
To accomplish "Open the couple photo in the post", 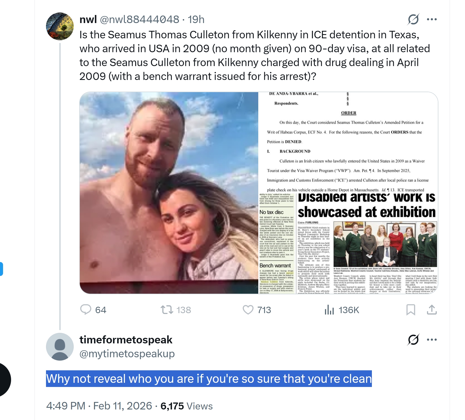I will [169, 193].
